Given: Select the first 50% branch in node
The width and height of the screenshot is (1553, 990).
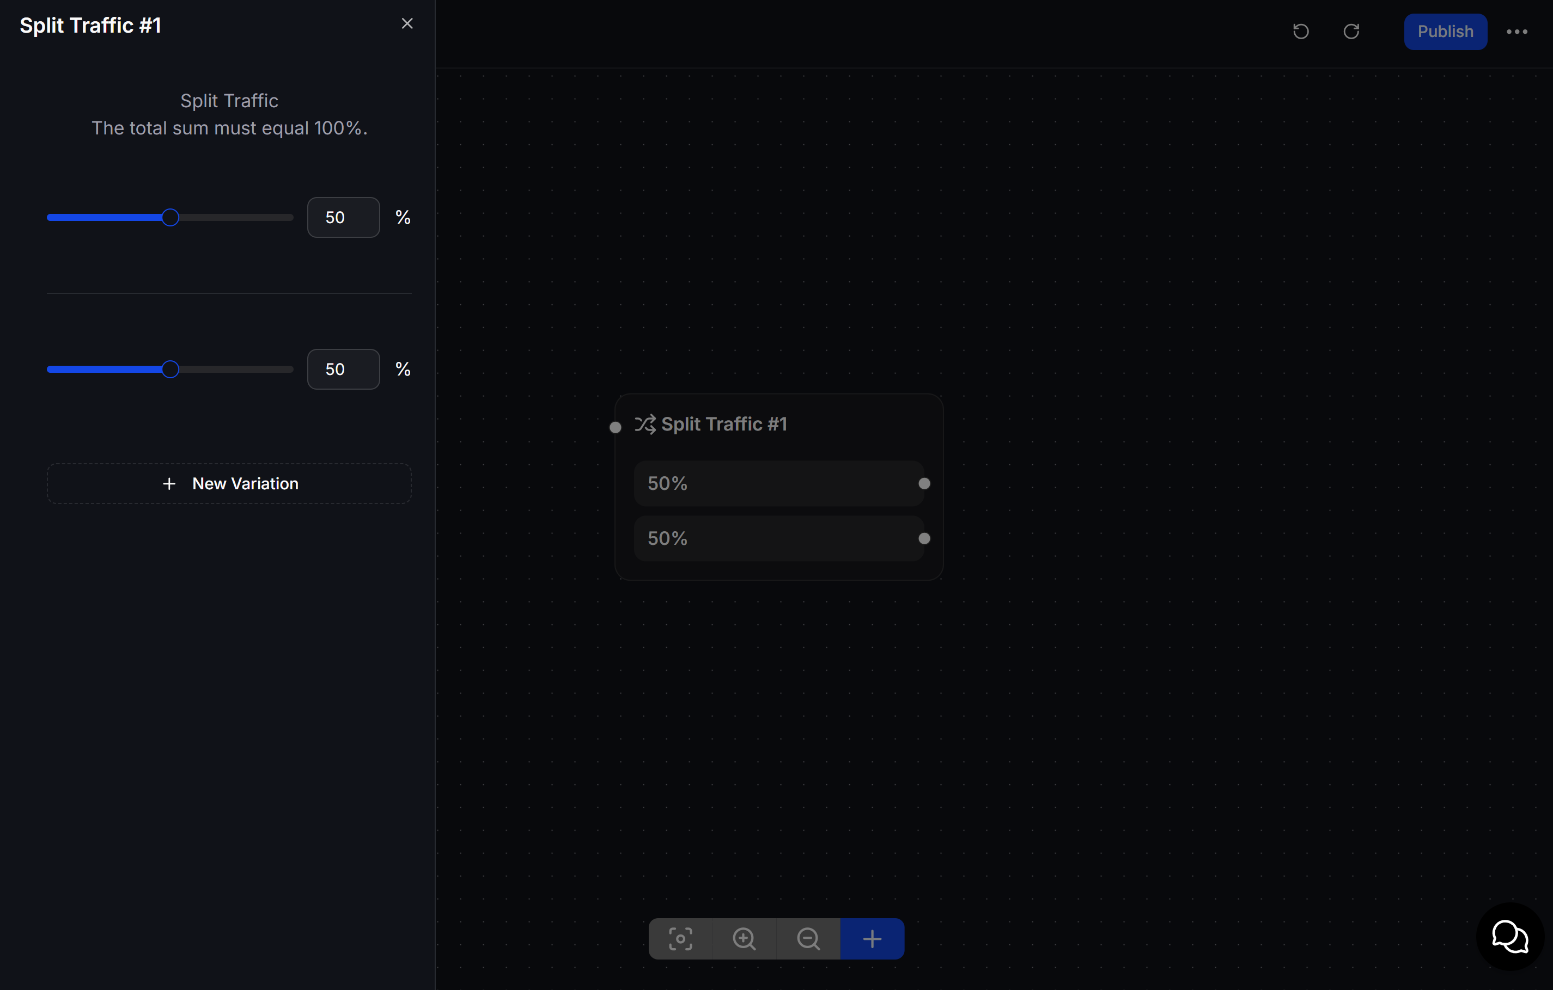Looking at the screenshot, I should [x=778, y=483].
